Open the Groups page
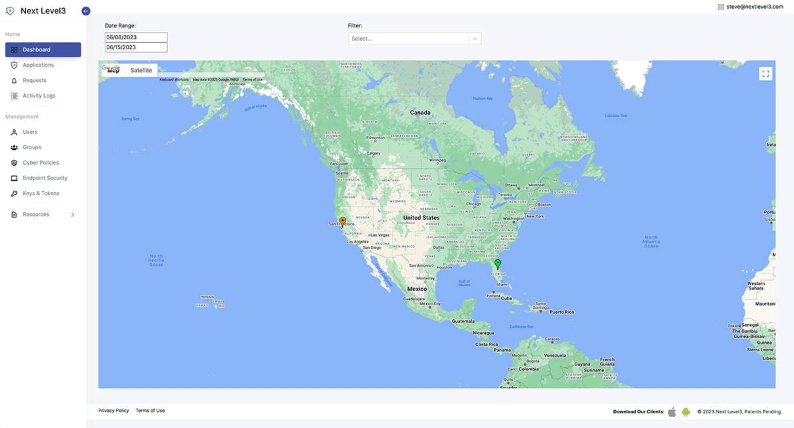The height and width of the screenshot is (428, 794). [x=32, y=147]
